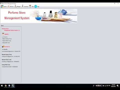Click 'Nguyen Quang Trung' in the group list
120x90 pixels.
pyautogui.click(x=7, y=39)
